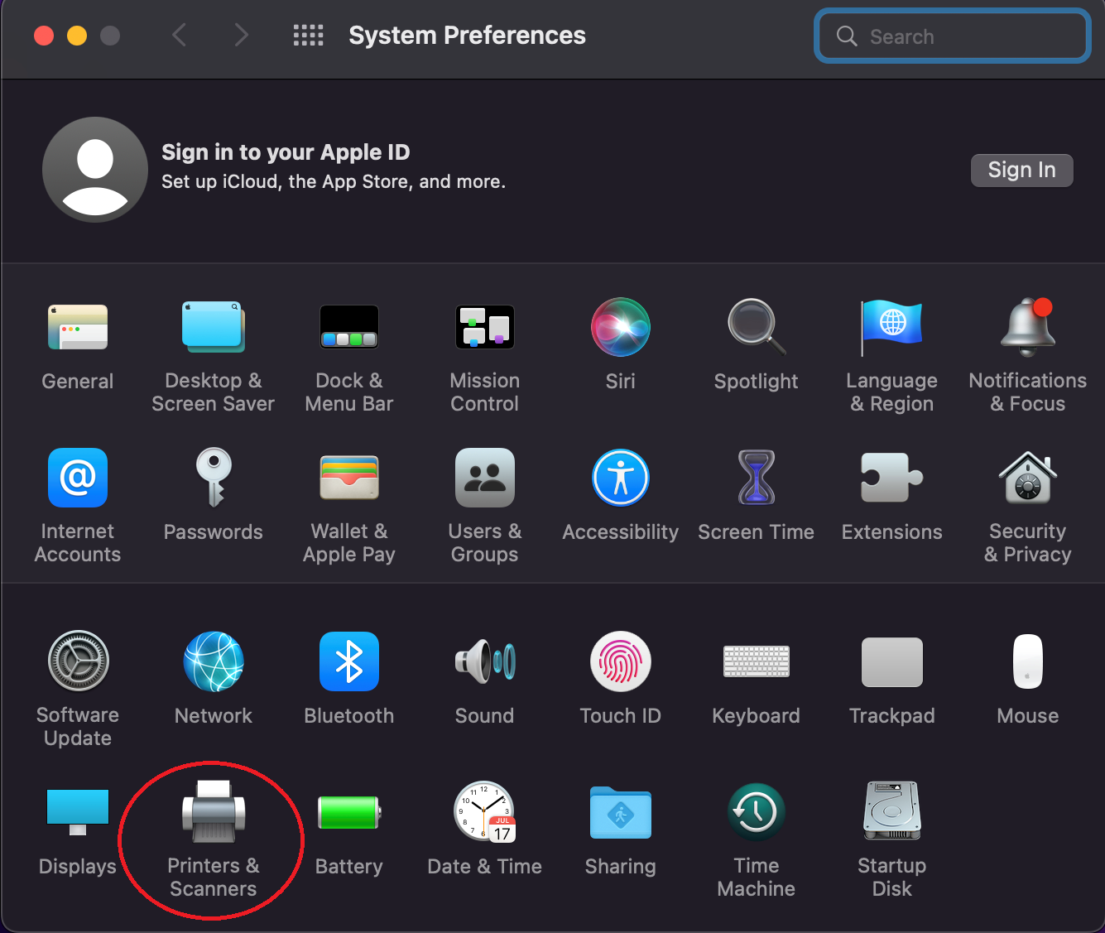Open Sound preferences
Screen dimensions: 1105x933
point(485,661)
